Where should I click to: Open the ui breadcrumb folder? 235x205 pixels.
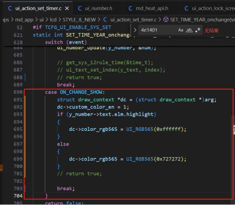pyautogui.click(x=42, y=20)
